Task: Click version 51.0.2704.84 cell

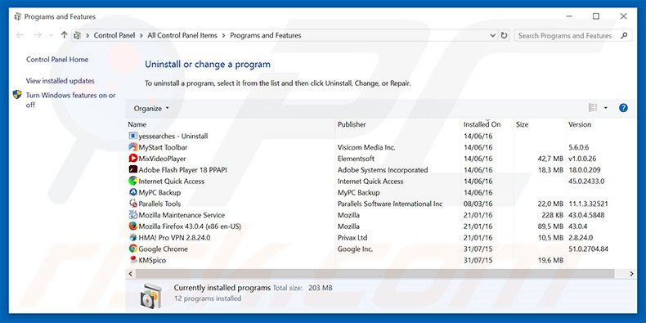Action: pos(588,249)
